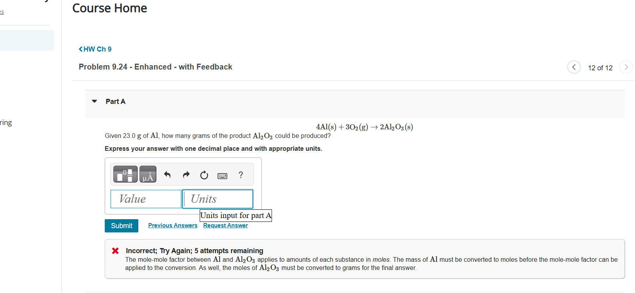Image resolution: width=635 pixels, height=293 pixels.
Task: Click the reset answer icon
Action: click(x=204, y=175)
